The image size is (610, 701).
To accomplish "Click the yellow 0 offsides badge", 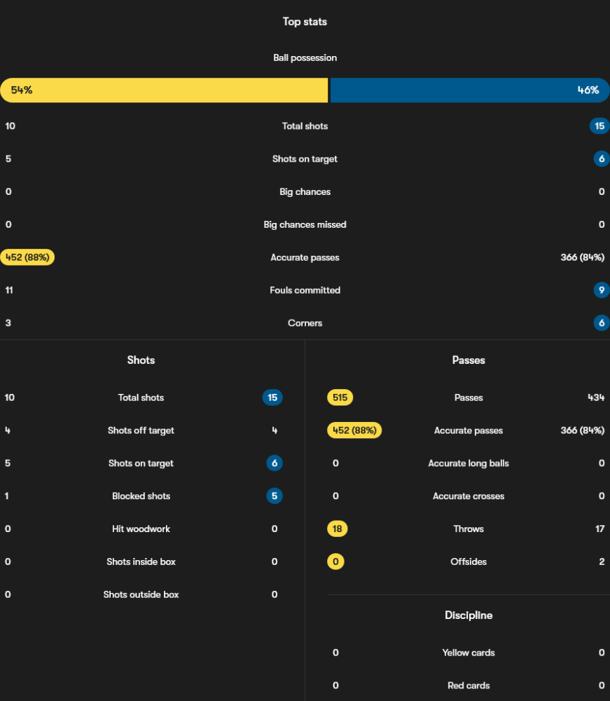I will click(x=335, y=562).
